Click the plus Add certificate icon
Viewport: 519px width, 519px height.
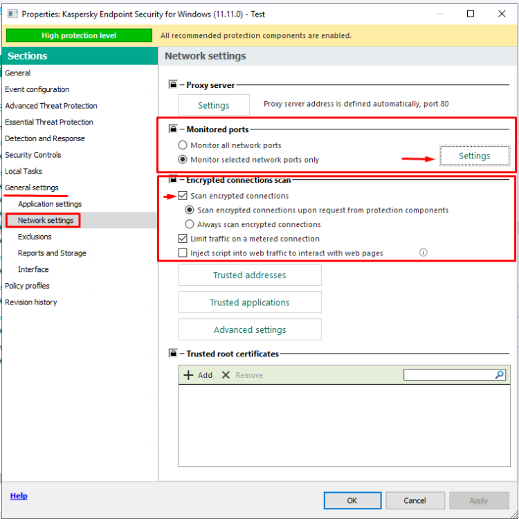(188, 375)
